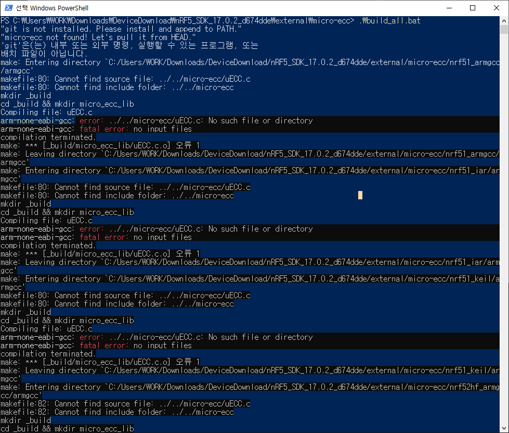Click the first 'compilation terminated.' line

(48, 137)
